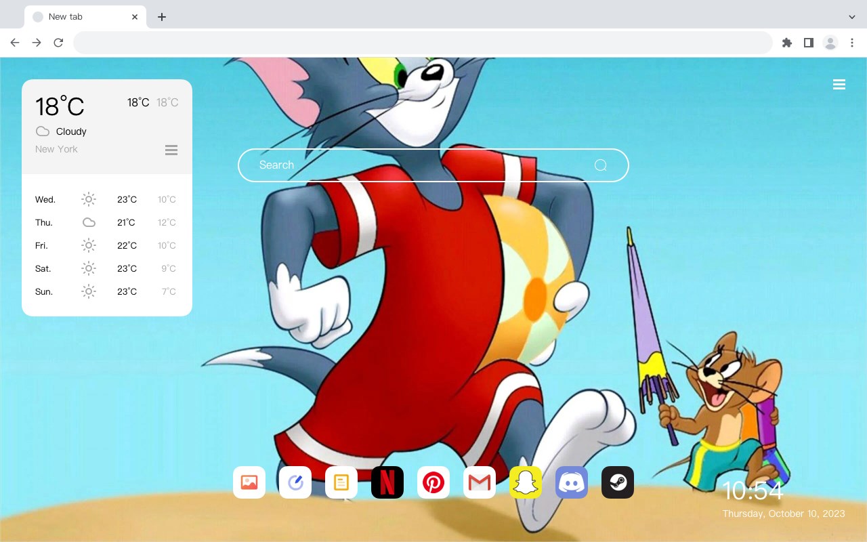
Task: Open the blue checkmark task shortcut icon
Action: pyautogui.click(x=295, y=482)
